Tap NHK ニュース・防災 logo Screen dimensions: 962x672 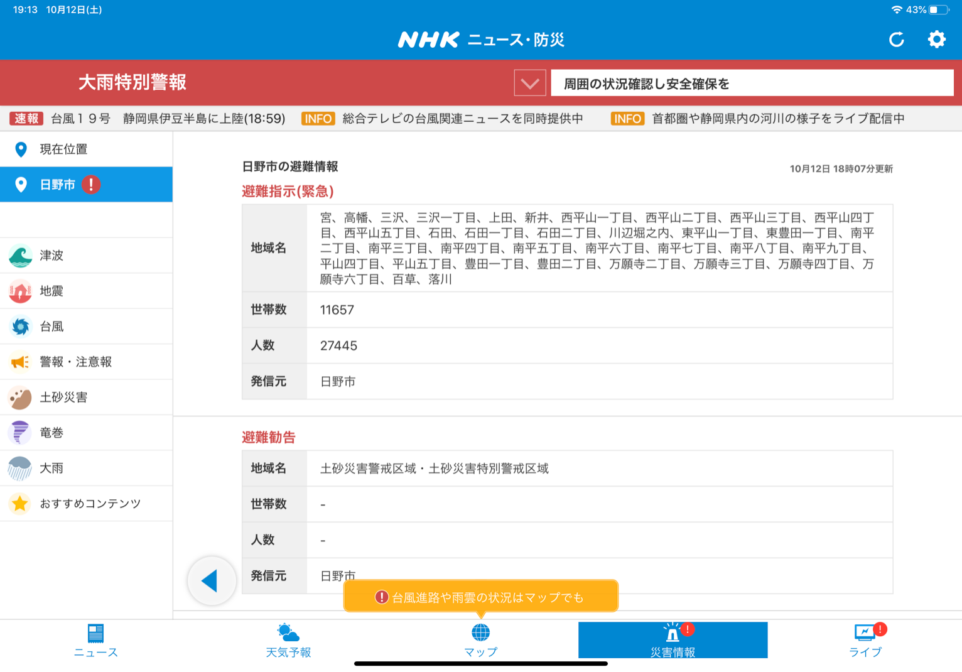pos(481,40)
